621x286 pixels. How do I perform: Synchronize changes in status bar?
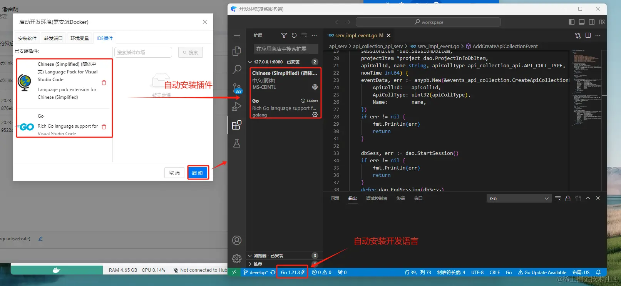pyautogui.click(x=273, y=272)
